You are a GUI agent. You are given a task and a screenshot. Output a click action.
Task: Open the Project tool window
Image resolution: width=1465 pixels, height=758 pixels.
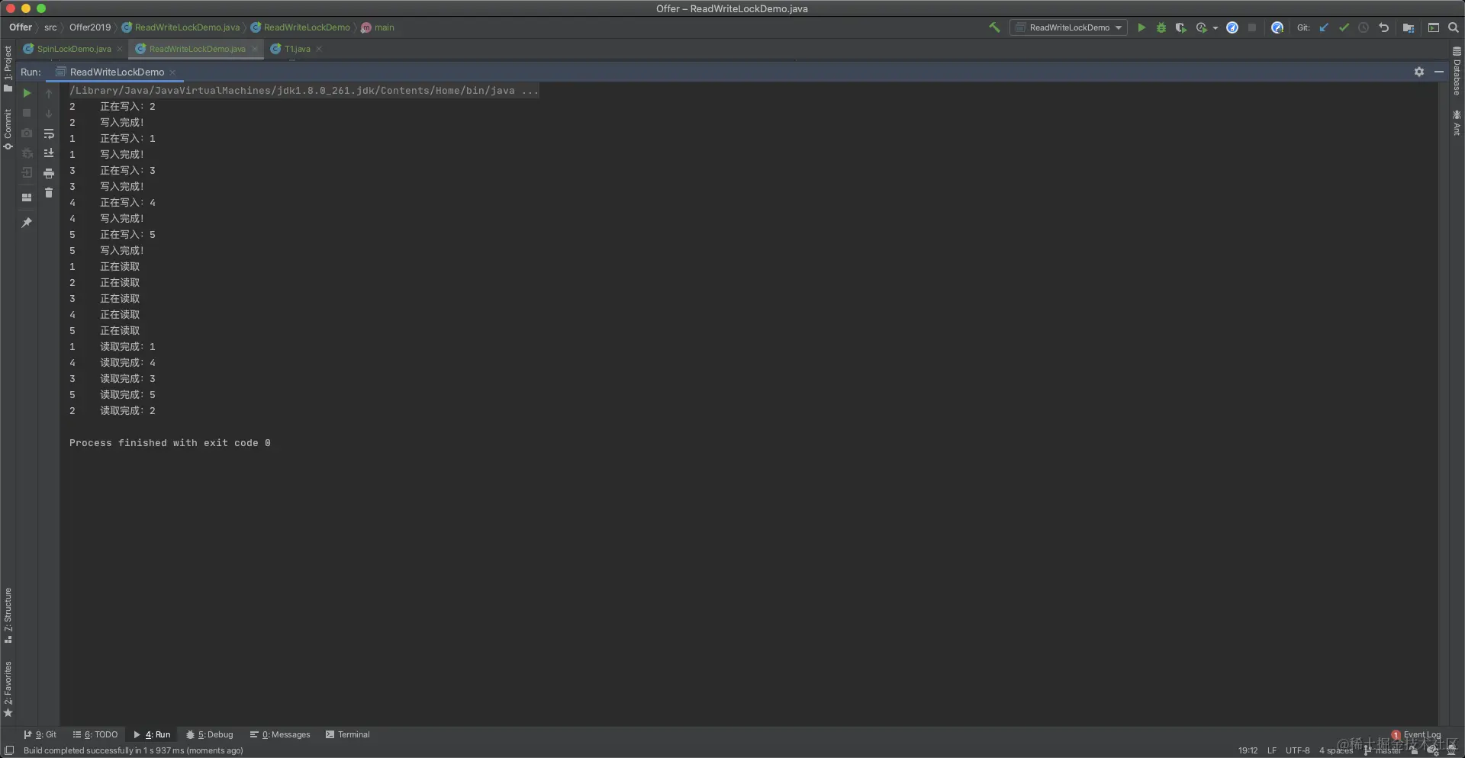(8, 69)
